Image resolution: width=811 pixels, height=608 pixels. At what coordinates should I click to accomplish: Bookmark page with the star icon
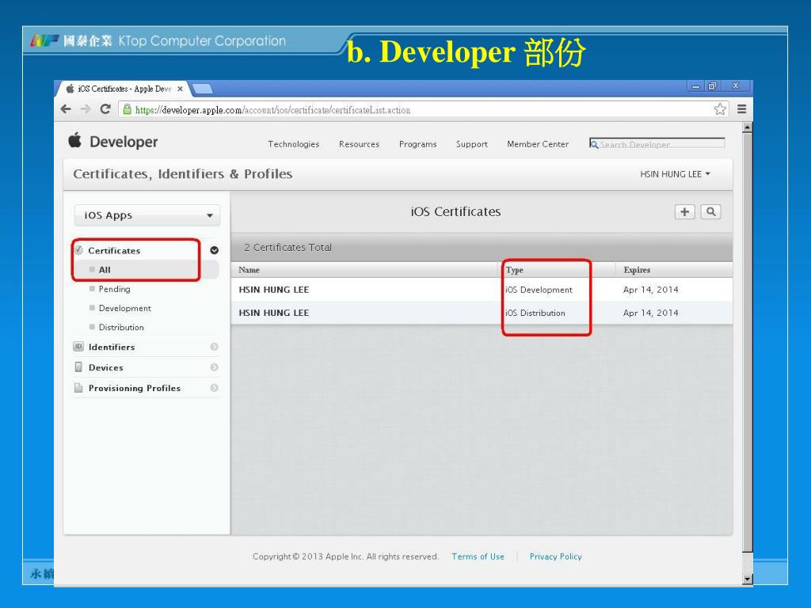[720, 109]
